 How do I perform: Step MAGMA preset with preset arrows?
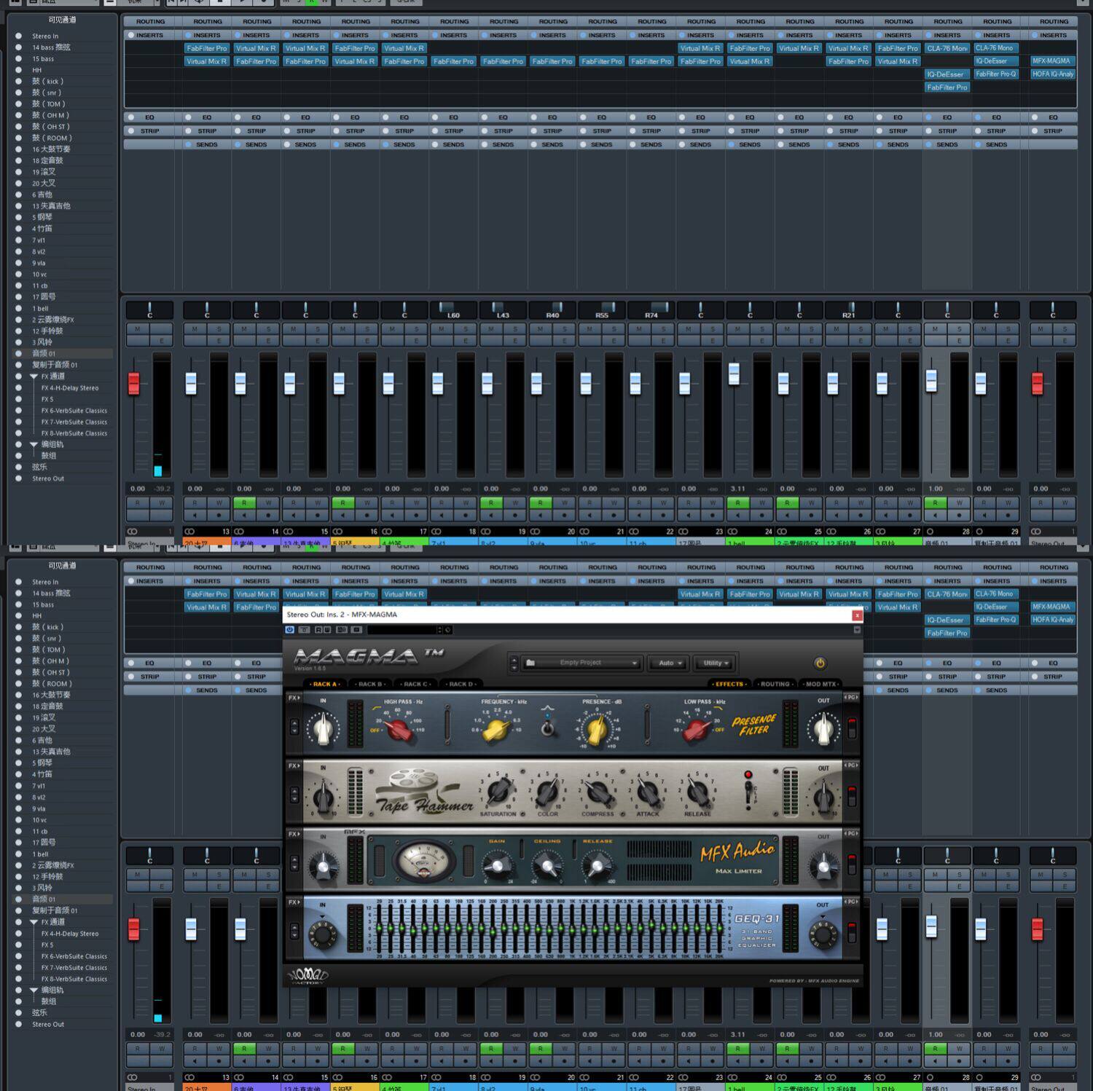pyautogui.click(x=514, y=663)
